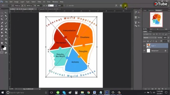Toggle the Anti-alias checkbox
This screenshot has height=95, width=170.
click(67, 6)
